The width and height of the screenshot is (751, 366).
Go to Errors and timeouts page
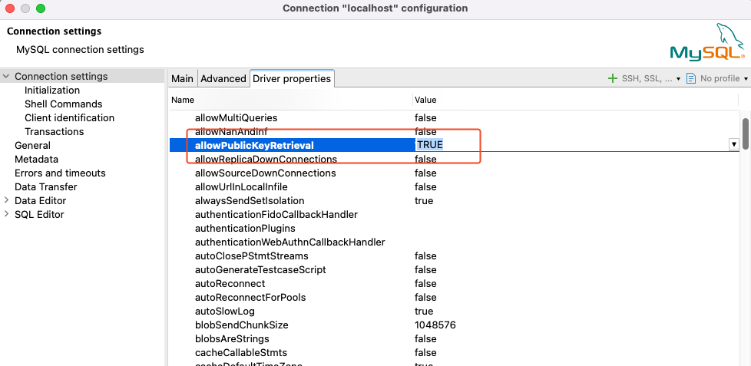tap(60, 173)
